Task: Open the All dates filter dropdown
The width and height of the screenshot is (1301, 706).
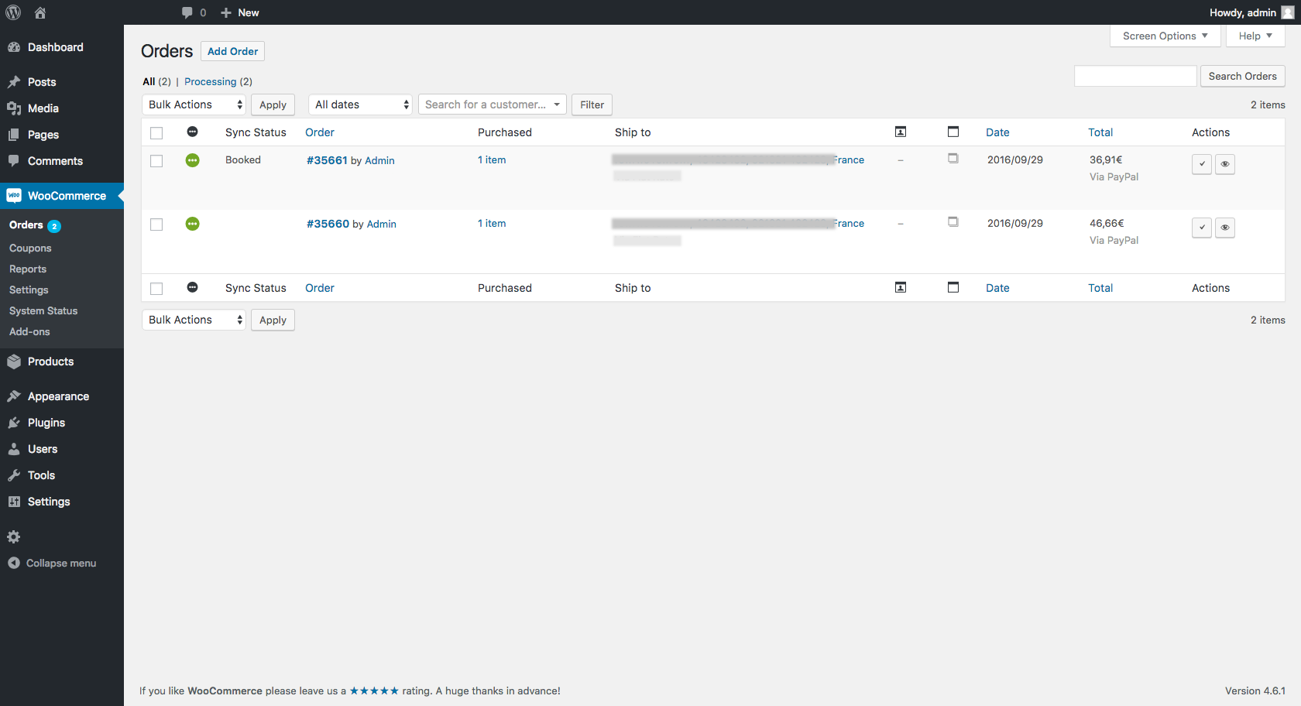Action: click(360, 105)
